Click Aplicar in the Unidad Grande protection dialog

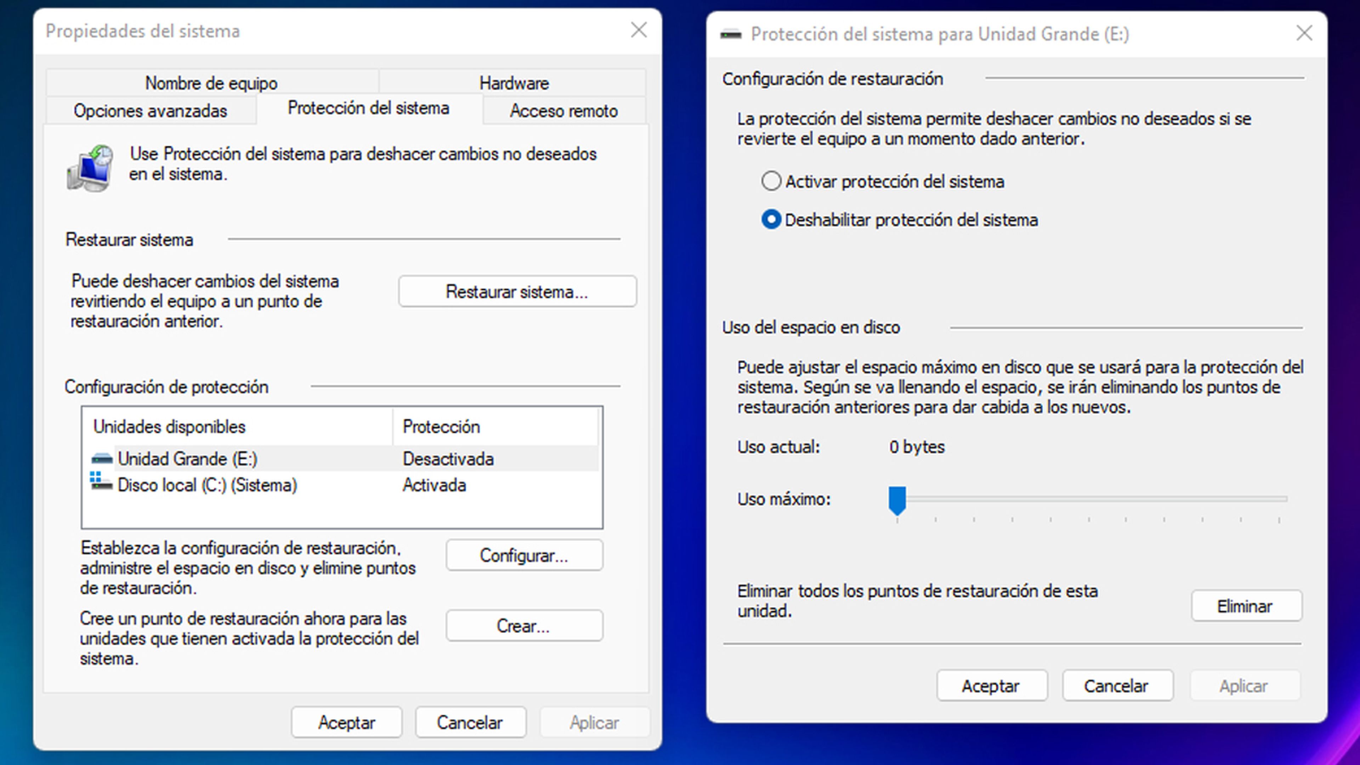tap(1245, 685)
